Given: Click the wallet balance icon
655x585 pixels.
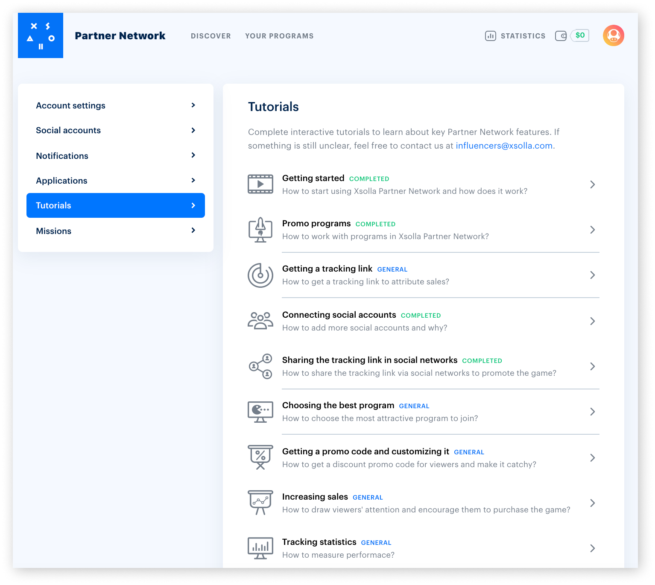Looking at the screenshot, I should [561, 36].
